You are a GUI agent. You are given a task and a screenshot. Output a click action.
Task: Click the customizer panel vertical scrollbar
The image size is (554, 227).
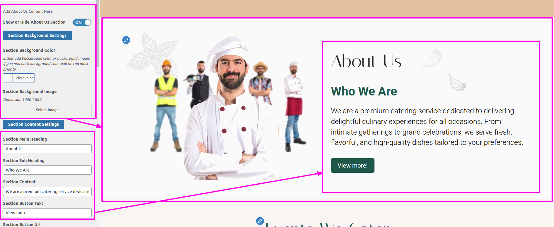pyautogui.click(x=98, y=33)
